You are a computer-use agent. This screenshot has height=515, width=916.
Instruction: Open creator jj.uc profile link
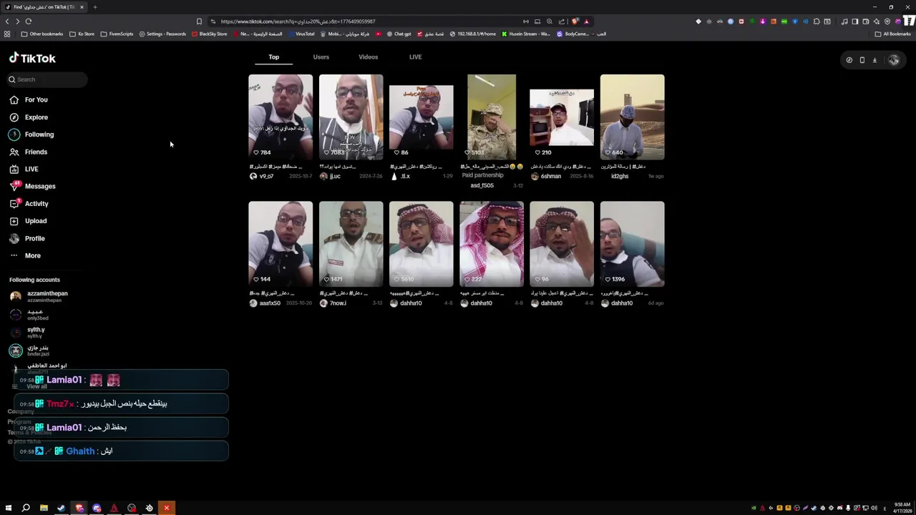[x=335, y=177]
